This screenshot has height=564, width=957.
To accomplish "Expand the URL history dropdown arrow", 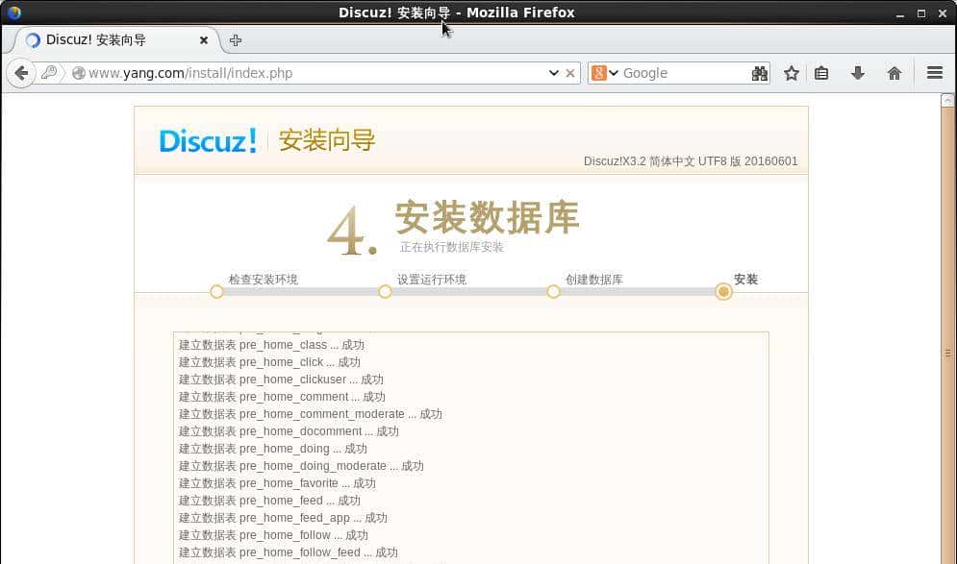I will coord(553,73).
